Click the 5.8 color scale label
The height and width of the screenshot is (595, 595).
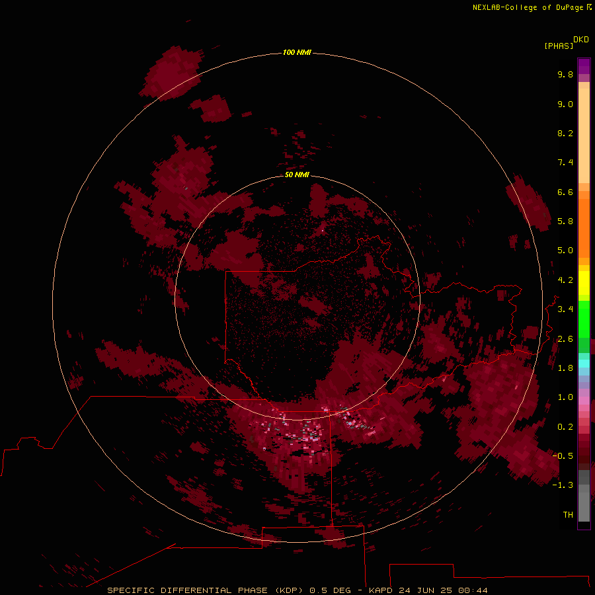[565, 221]
